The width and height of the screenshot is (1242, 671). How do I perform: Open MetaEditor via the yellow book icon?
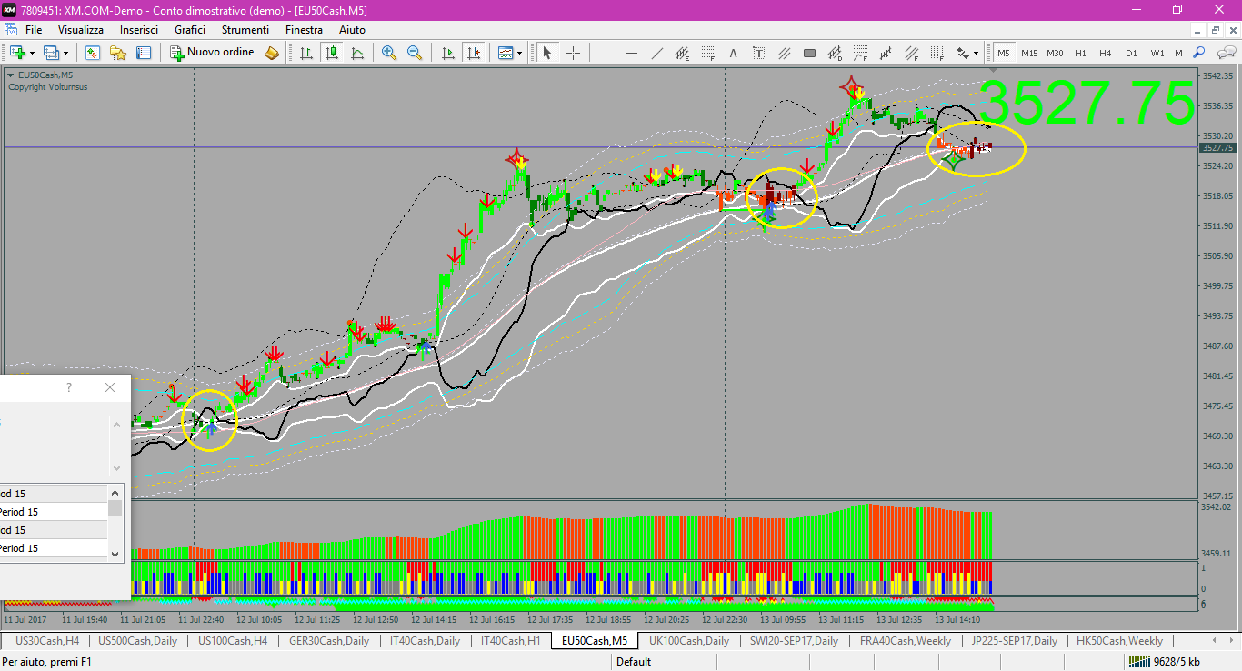[272, 53]
